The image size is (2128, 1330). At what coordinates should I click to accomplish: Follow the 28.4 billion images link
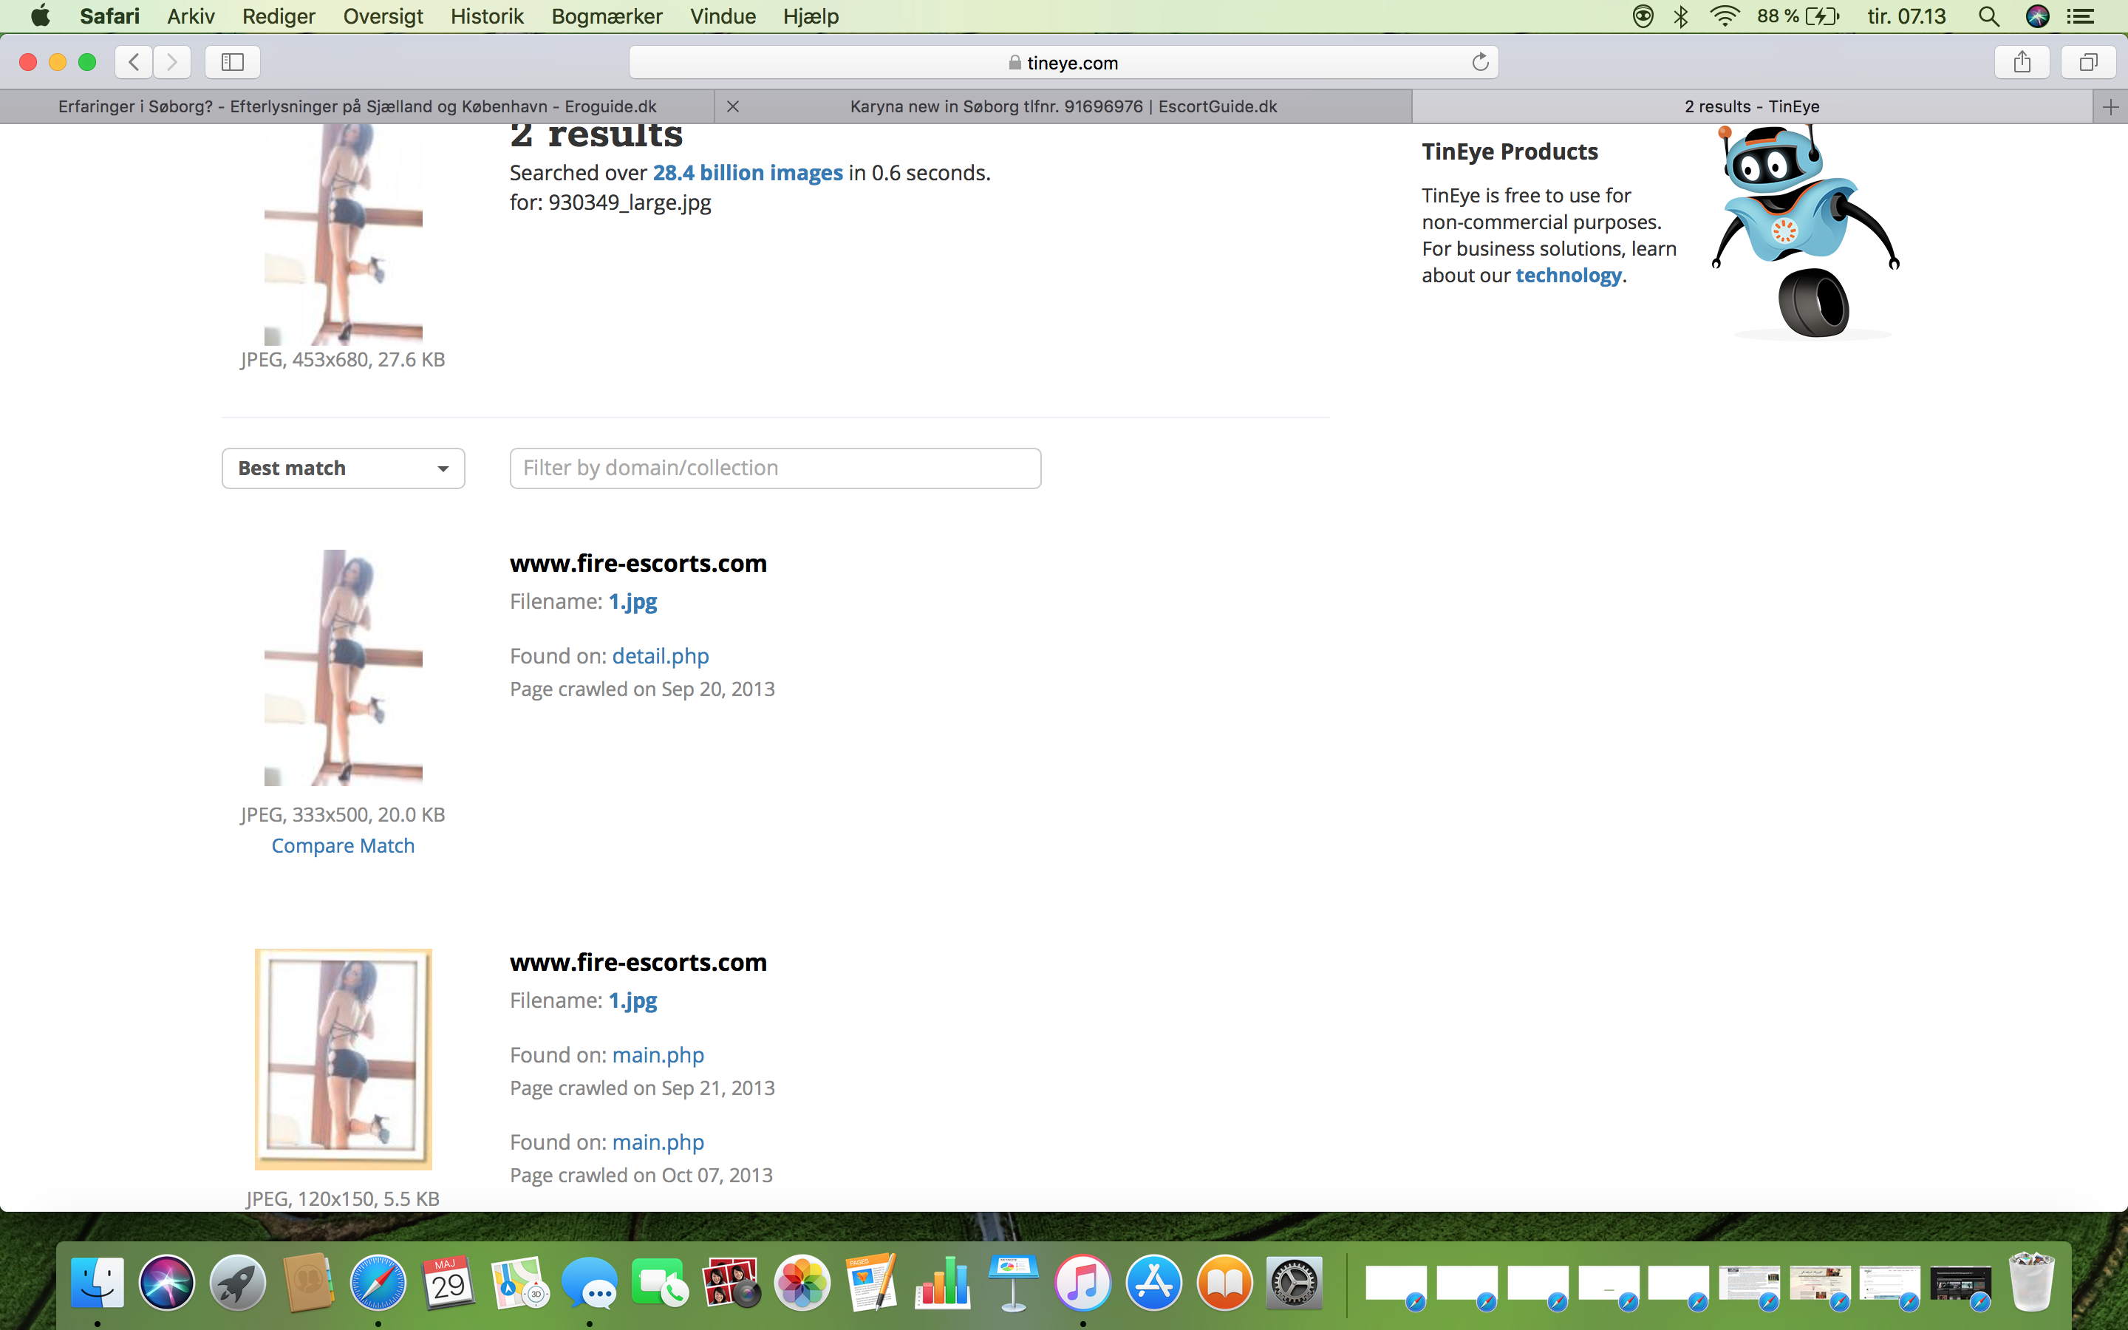748,174
